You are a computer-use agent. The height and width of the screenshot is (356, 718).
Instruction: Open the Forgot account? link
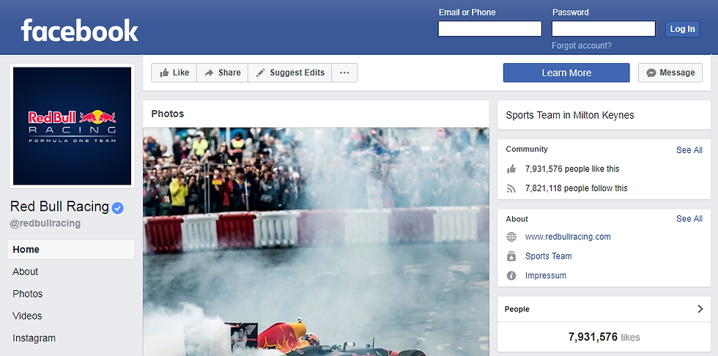[582, 45]
